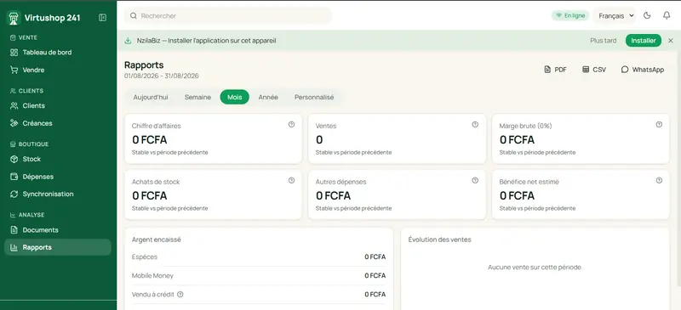Click the Espèces row in Argent encaissé
The image size is (681, 310).
[259, 256]
